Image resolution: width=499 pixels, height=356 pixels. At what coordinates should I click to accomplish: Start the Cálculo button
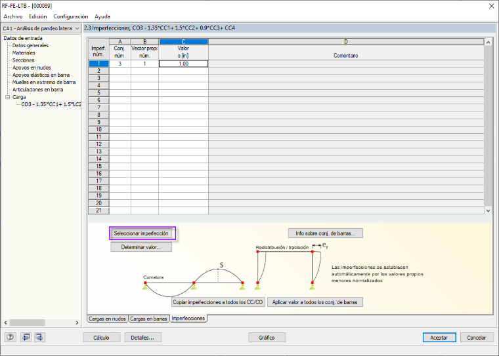(x=102, y=338)
